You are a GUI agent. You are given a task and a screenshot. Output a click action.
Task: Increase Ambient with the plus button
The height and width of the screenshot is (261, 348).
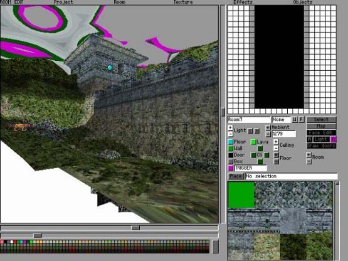pyautogui.click(x=268, y=127)
